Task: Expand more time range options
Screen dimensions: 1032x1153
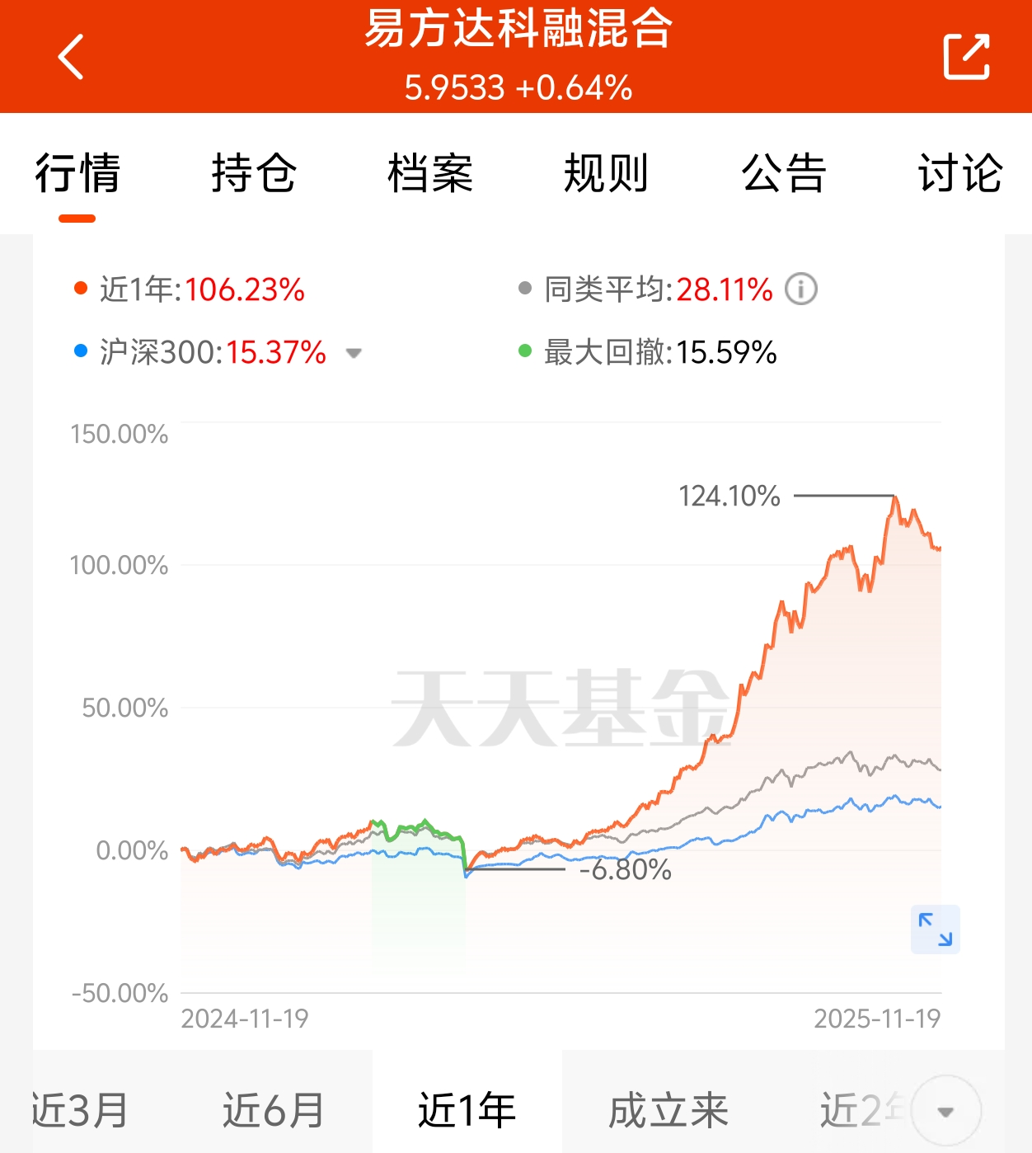Action: [x=946, y=1111]
